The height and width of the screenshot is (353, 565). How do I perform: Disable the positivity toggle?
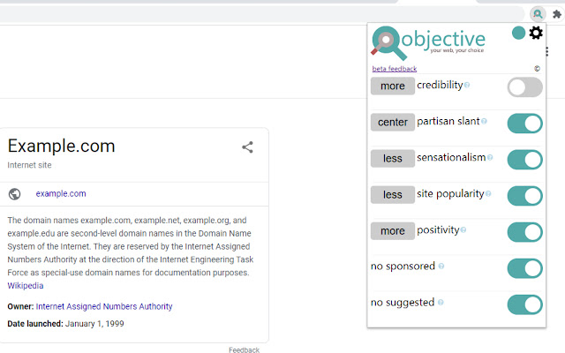point(524,232)
